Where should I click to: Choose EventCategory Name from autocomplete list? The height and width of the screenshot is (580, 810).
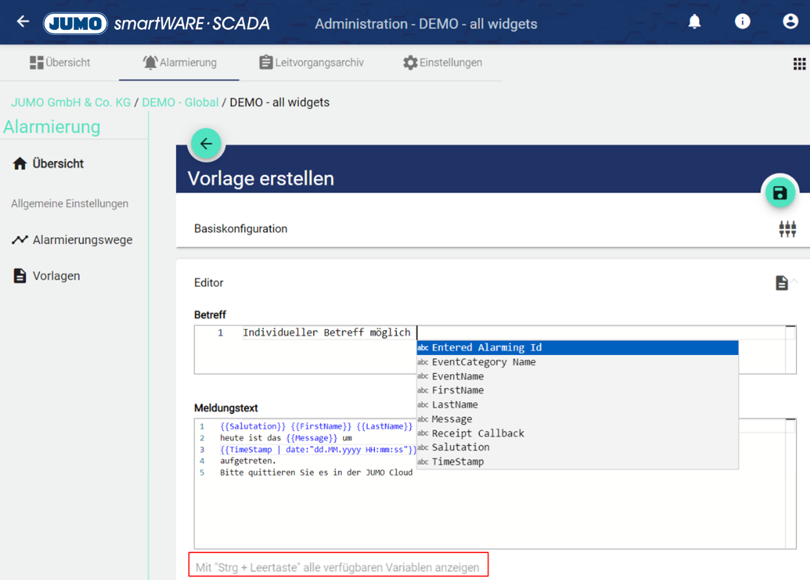(x=484, y=362)
